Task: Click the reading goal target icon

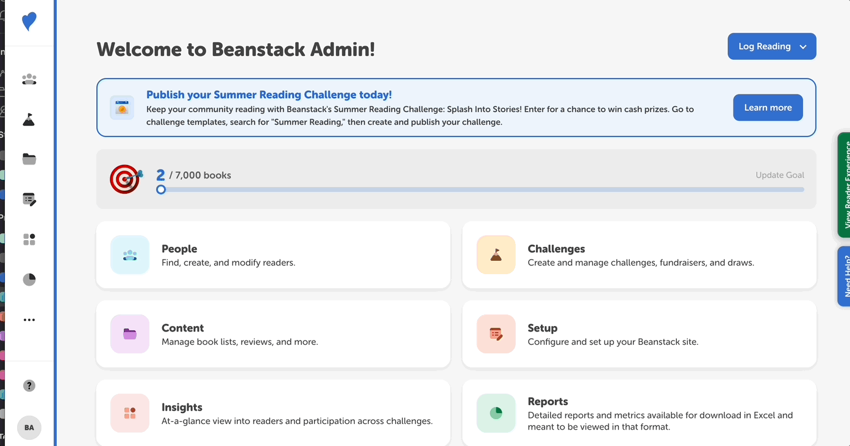Action: pyautogui.click(x=125, y=180)
